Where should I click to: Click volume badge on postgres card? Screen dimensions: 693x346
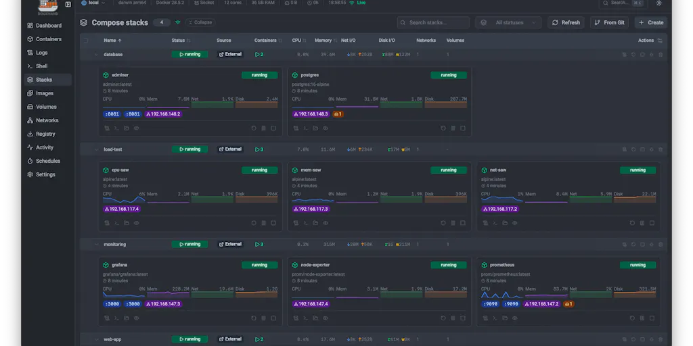pyautogui.click(x=338, y=114)
